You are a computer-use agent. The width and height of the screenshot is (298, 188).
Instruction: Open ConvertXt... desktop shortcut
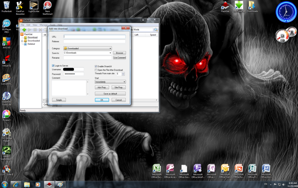6,80
